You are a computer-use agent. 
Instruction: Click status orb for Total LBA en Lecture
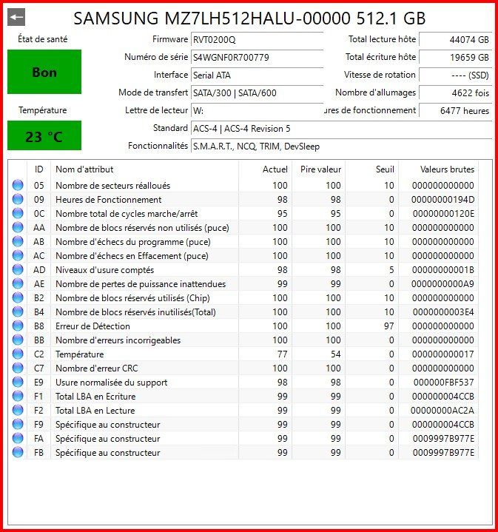point(18,411)
